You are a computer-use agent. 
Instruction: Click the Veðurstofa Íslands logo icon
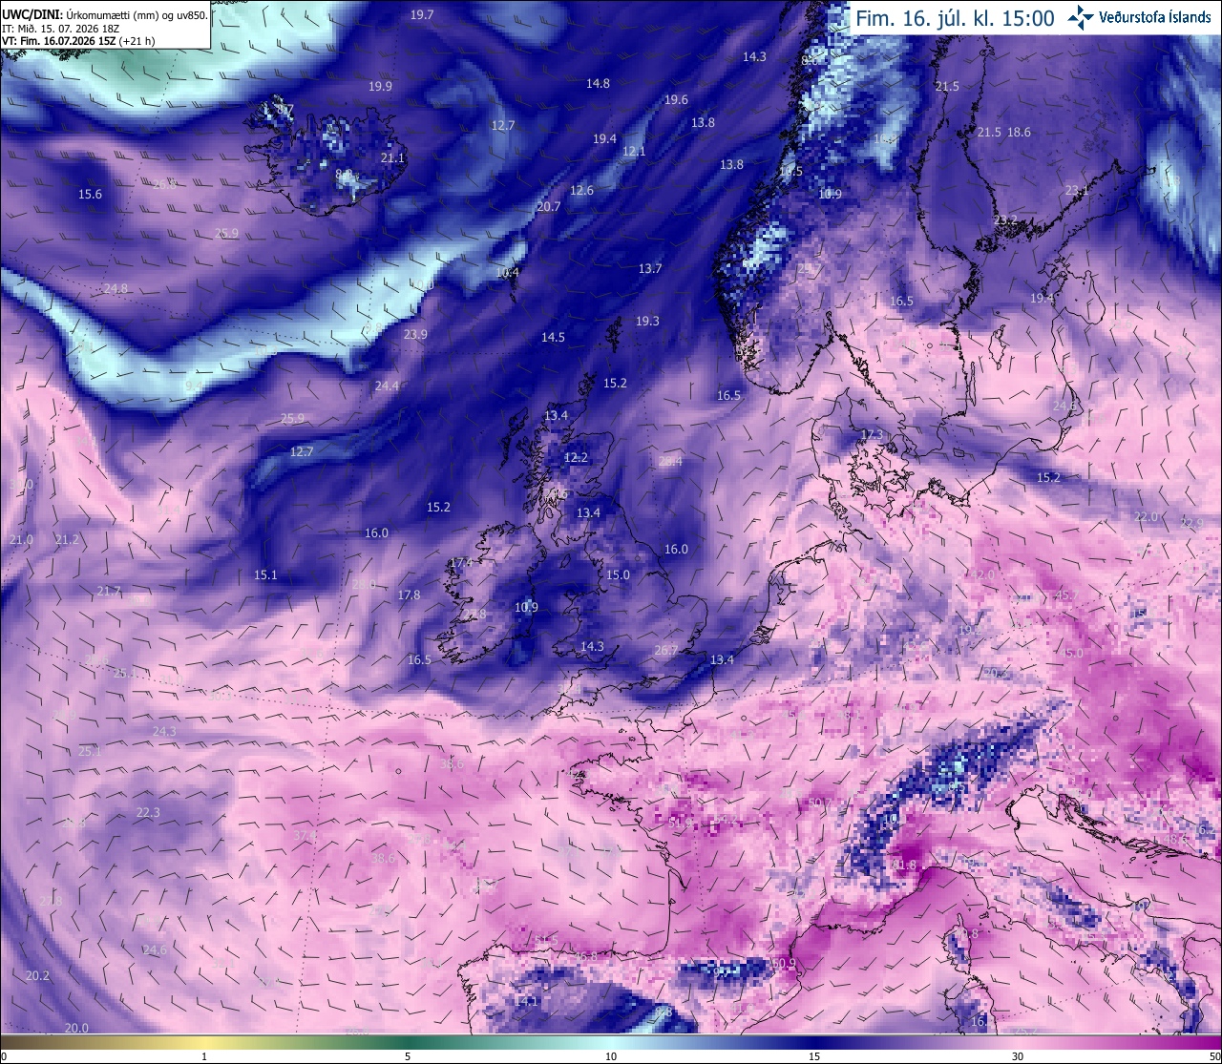pos(1081,17)
